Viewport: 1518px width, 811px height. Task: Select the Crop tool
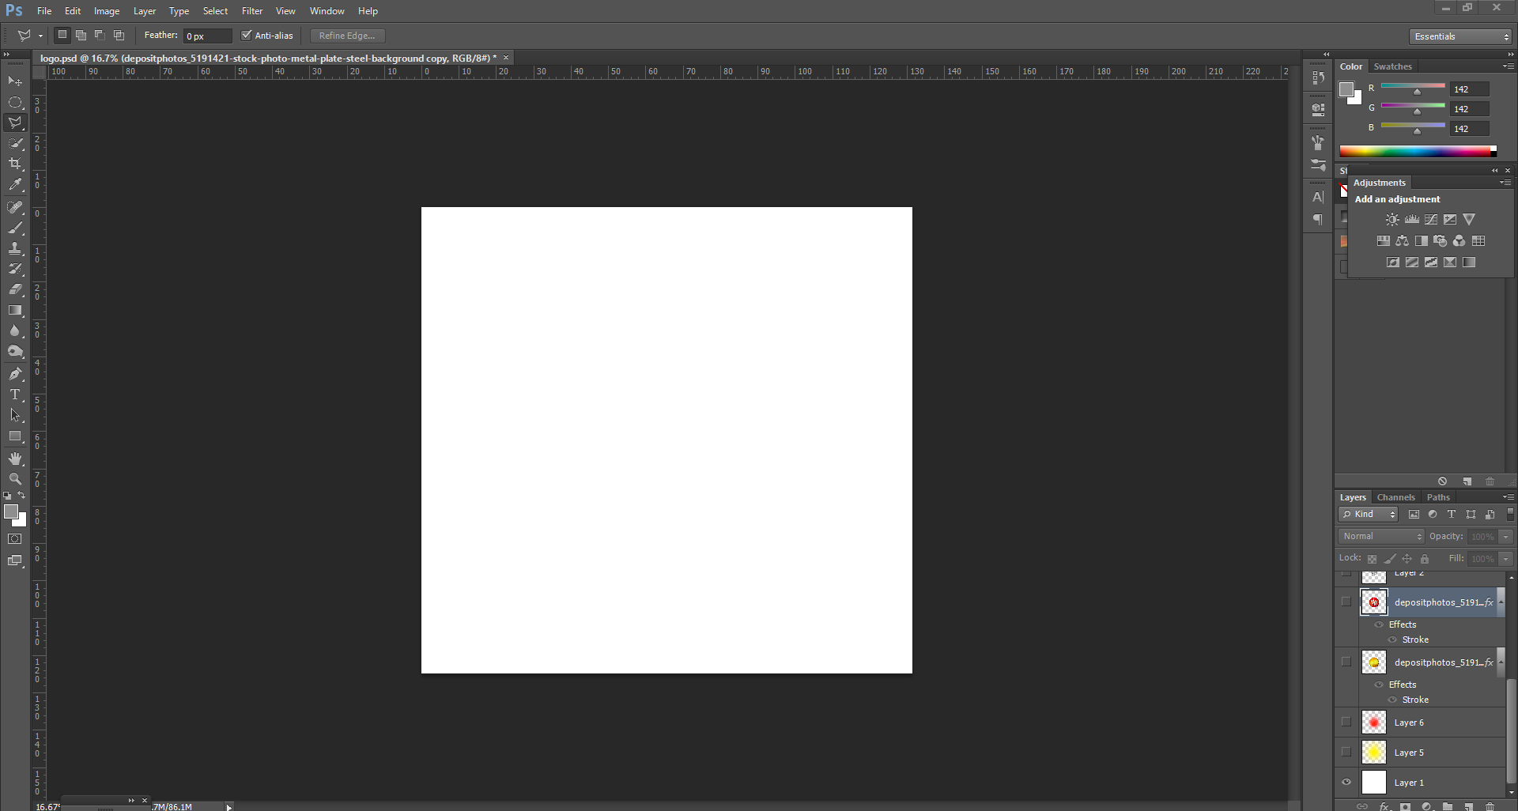tap(15, 164)
